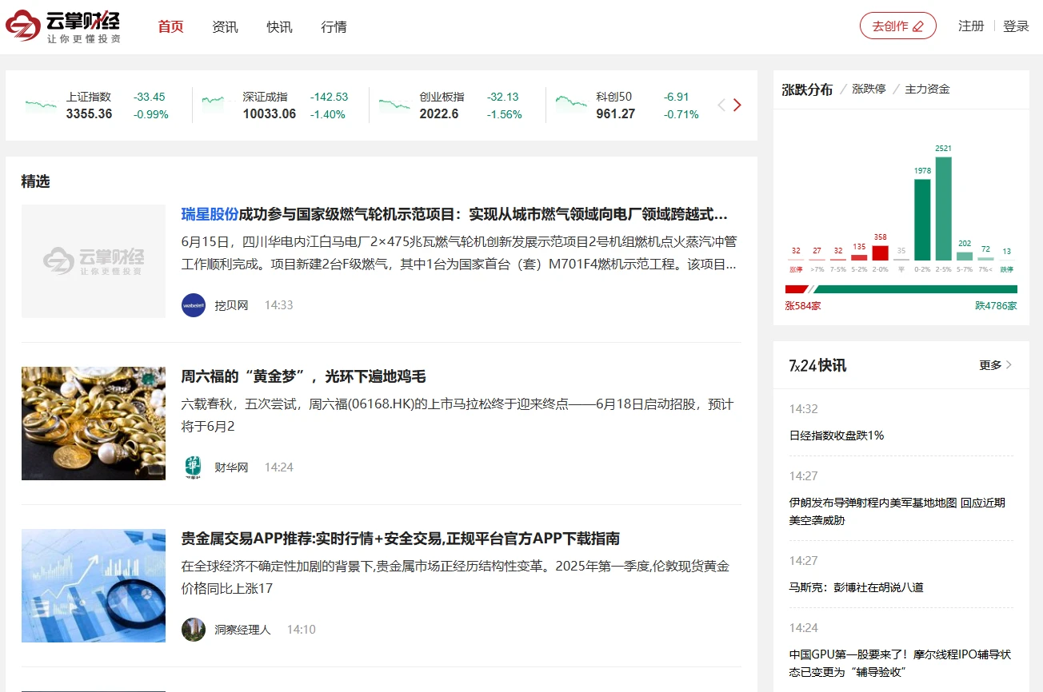Image resolution: width=1043 pixels, height=692 pixels.
Task: Click the 洞察经理人 author avatar
Action: point(194,630)
